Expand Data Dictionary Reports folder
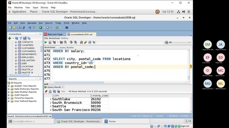The image size is (229, 128). [9, 89]
